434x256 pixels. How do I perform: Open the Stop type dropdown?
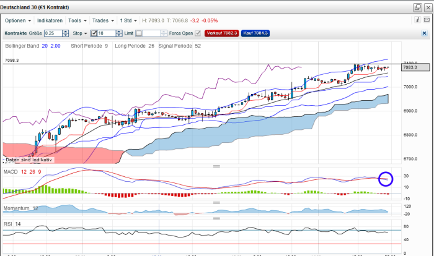coord(80,33)
